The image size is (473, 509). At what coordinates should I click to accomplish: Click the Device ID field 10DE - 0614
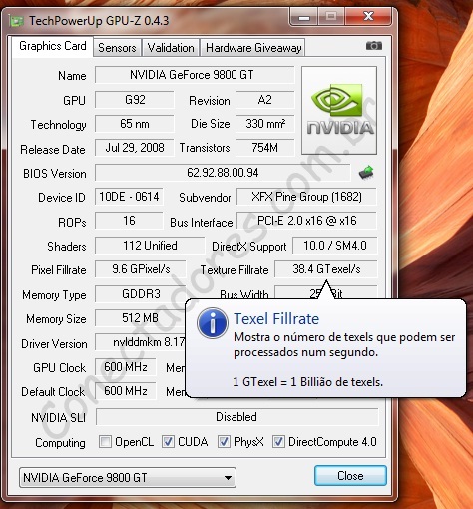click(x=129, y=197)
